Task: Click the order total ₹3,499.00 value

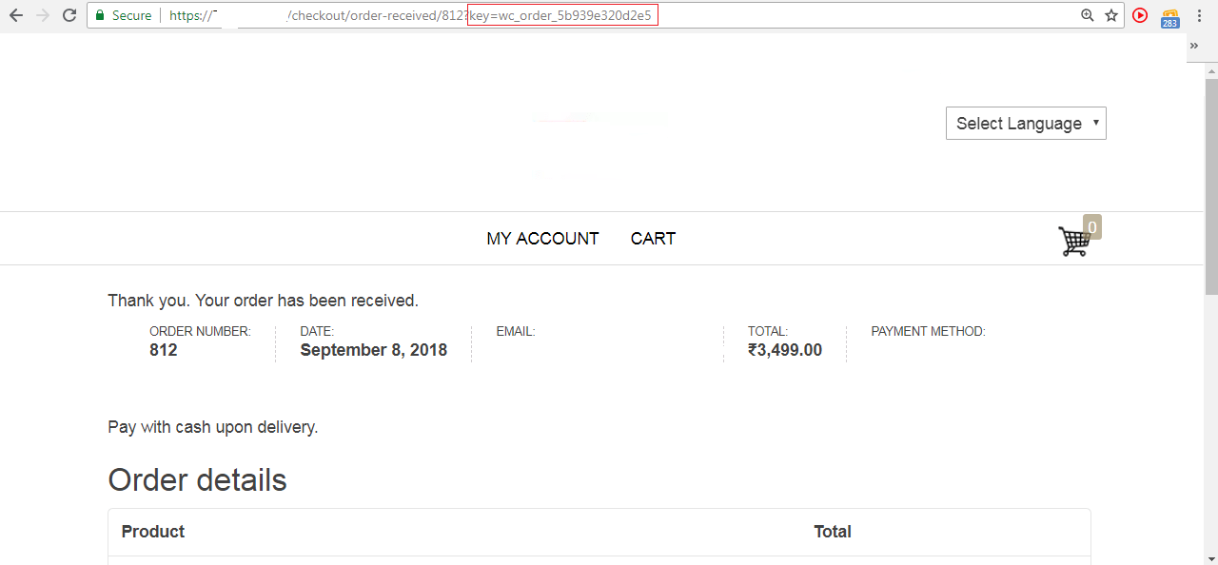Action: (x=784, y=350)
